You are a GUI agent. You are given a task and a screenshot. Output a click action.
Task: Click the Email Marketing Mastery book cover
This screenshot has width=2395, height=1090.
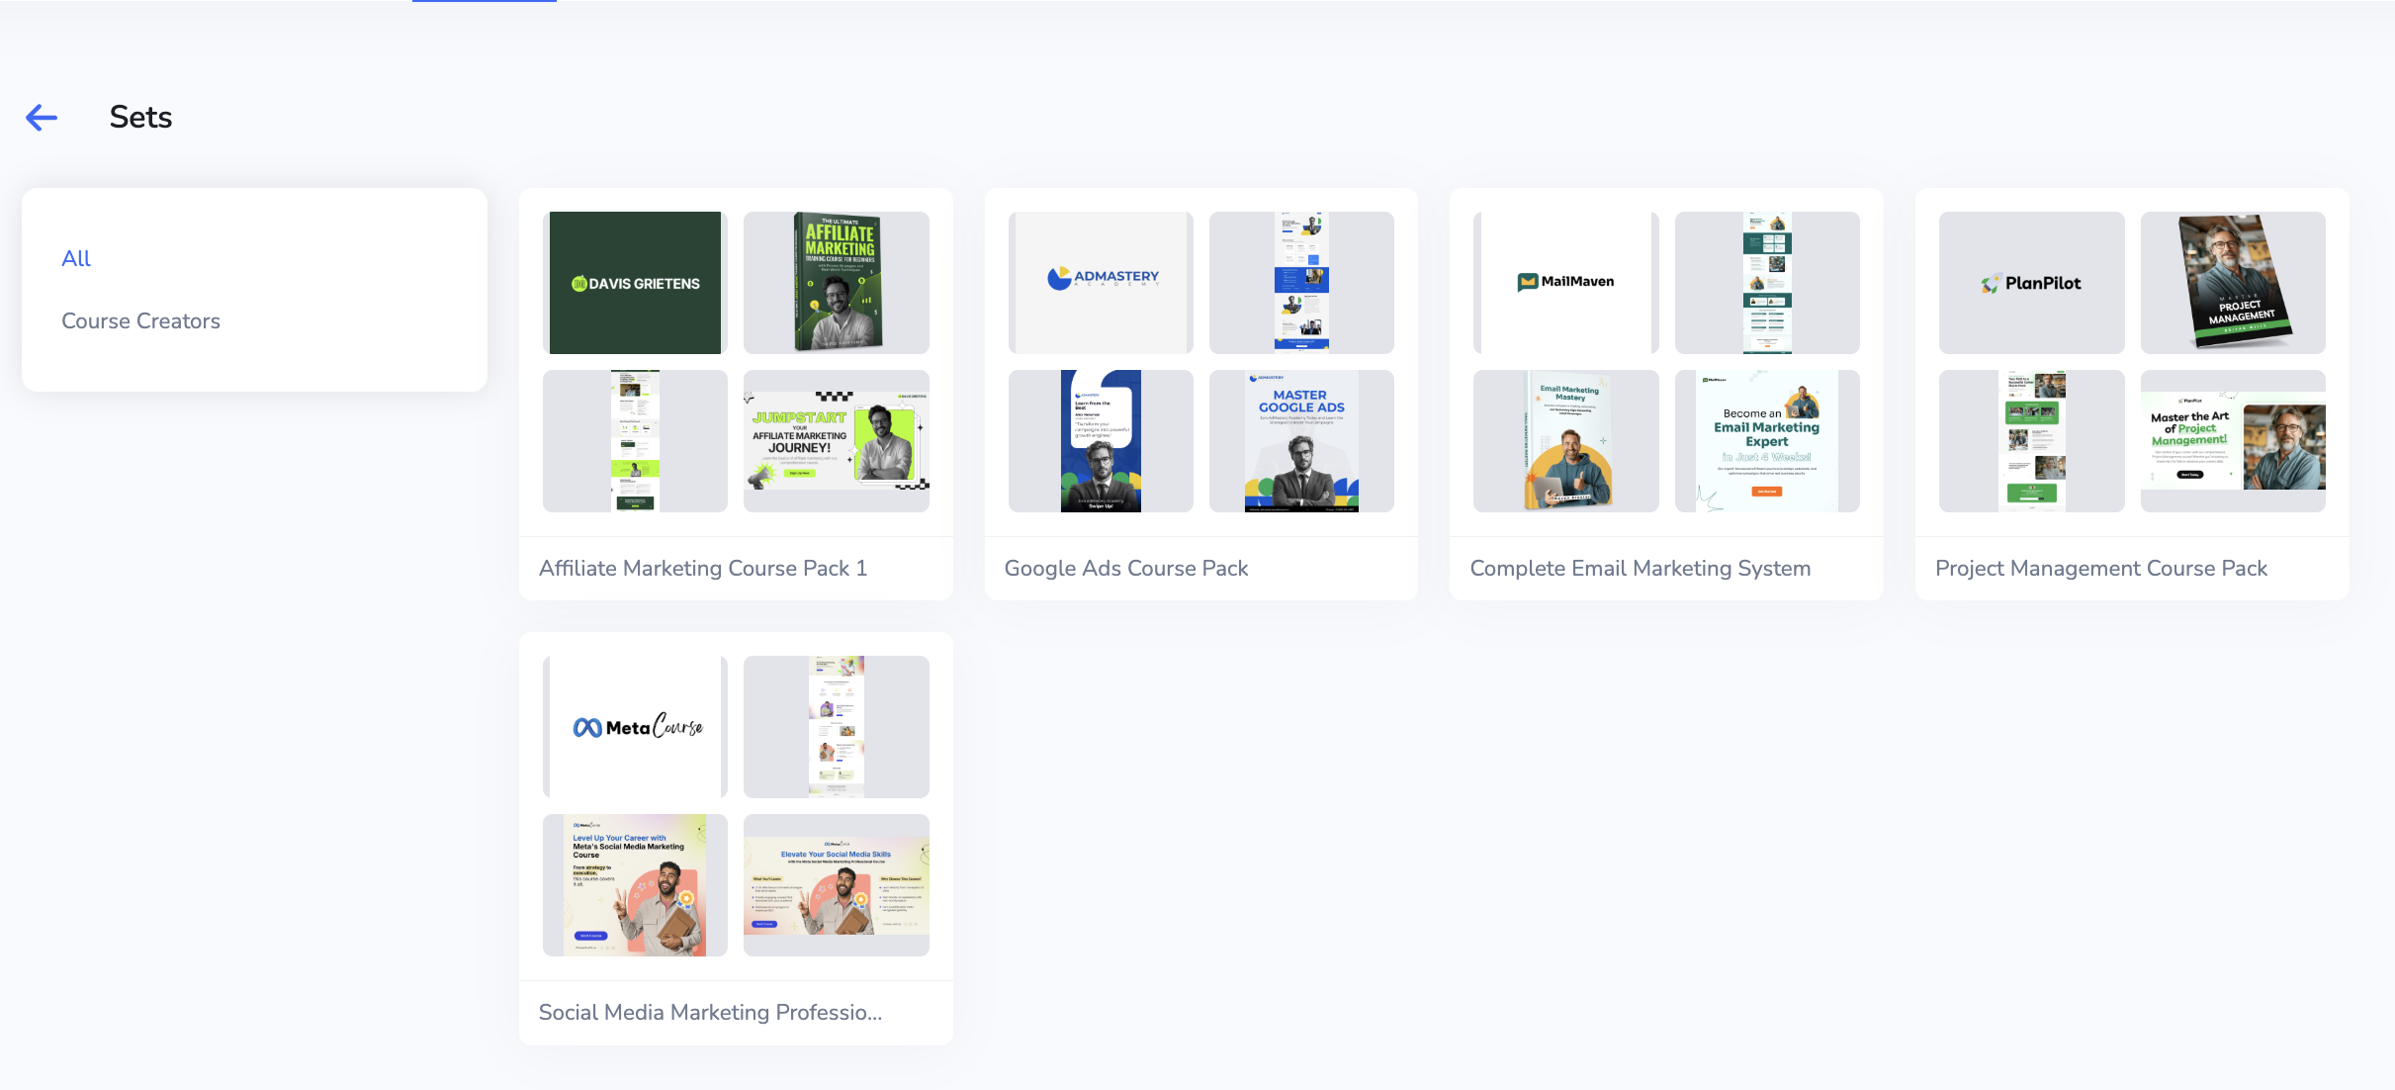coord(1566,441)
